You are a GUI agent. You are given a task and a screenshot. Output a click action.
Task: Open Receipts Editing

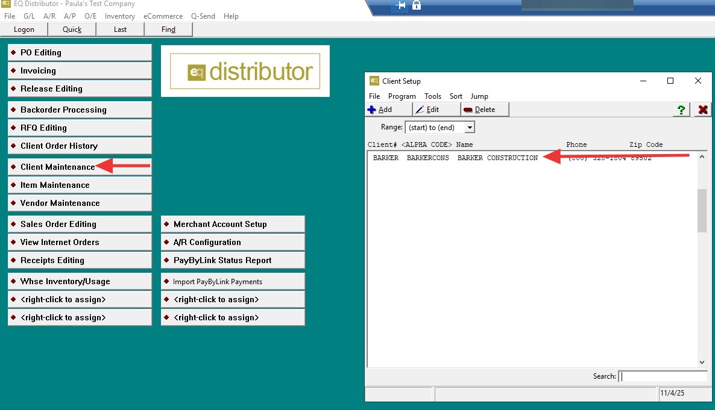click(80, 260)
